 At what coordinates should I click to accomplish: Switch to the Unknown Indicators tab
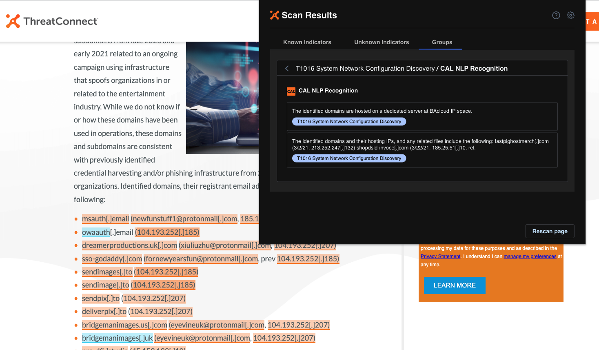tap(382, 42)
